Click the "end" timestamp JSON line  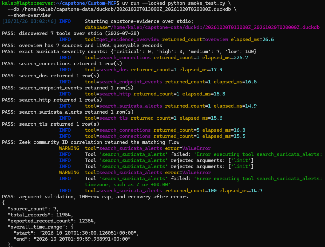click(x=72, y=239)
